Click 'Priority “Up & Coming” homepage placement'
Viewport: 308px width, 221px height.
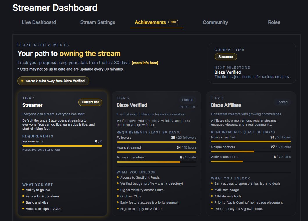tap(248, 202)
